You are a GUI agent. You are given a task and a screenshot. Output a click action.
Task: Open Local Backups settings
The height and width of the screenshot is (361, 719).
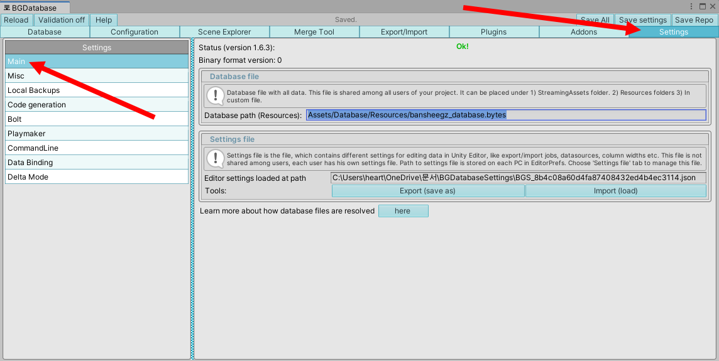[97, 90]
